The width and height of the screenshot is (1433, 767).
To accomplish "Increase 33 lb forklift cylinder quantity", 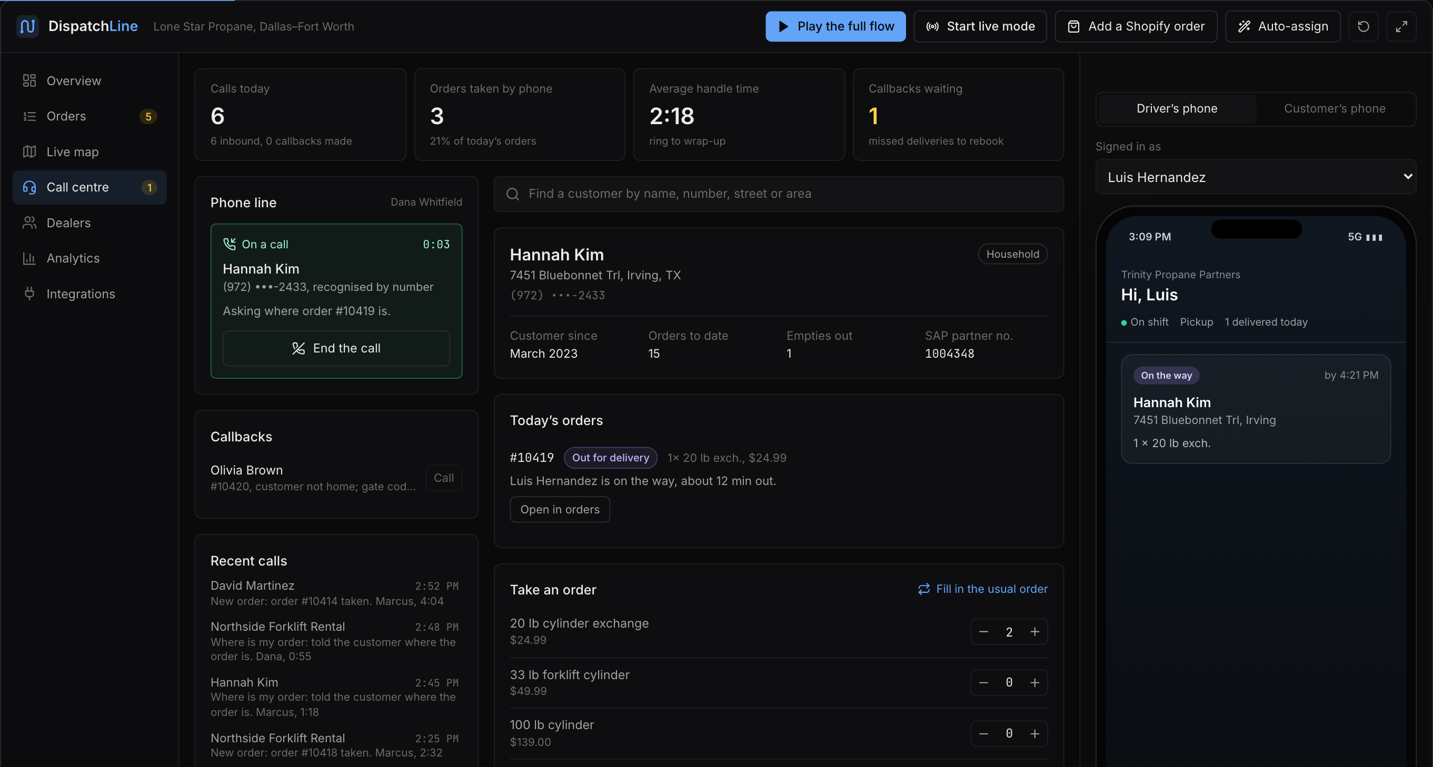I will pyautogui.click(x=1034, y=682).
